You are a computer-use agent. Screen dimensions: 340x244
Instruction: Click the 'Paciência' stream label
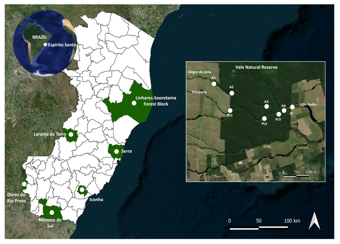coord(199,92)
